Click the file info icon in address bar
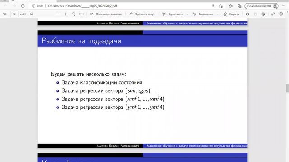 point(33,6)
